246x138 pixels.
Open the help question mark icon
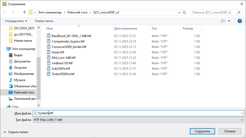pos(240,21)
